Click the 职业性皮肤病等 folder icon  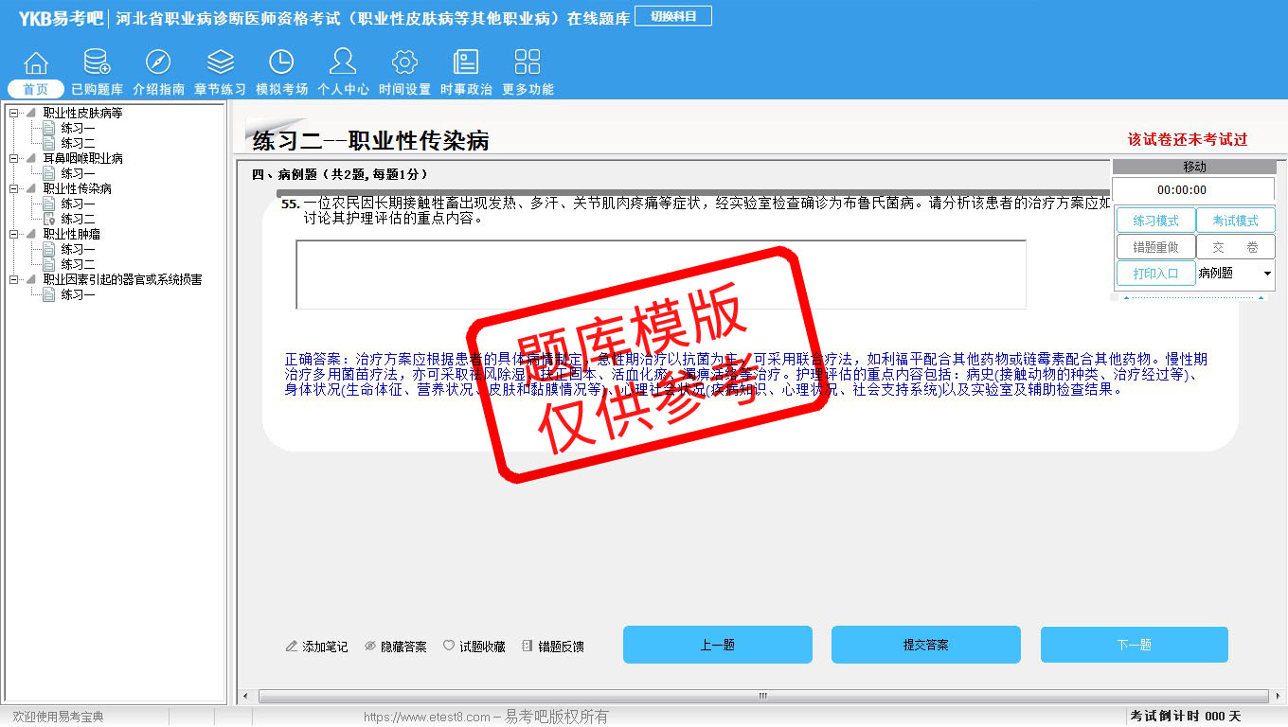pos(31,113)
